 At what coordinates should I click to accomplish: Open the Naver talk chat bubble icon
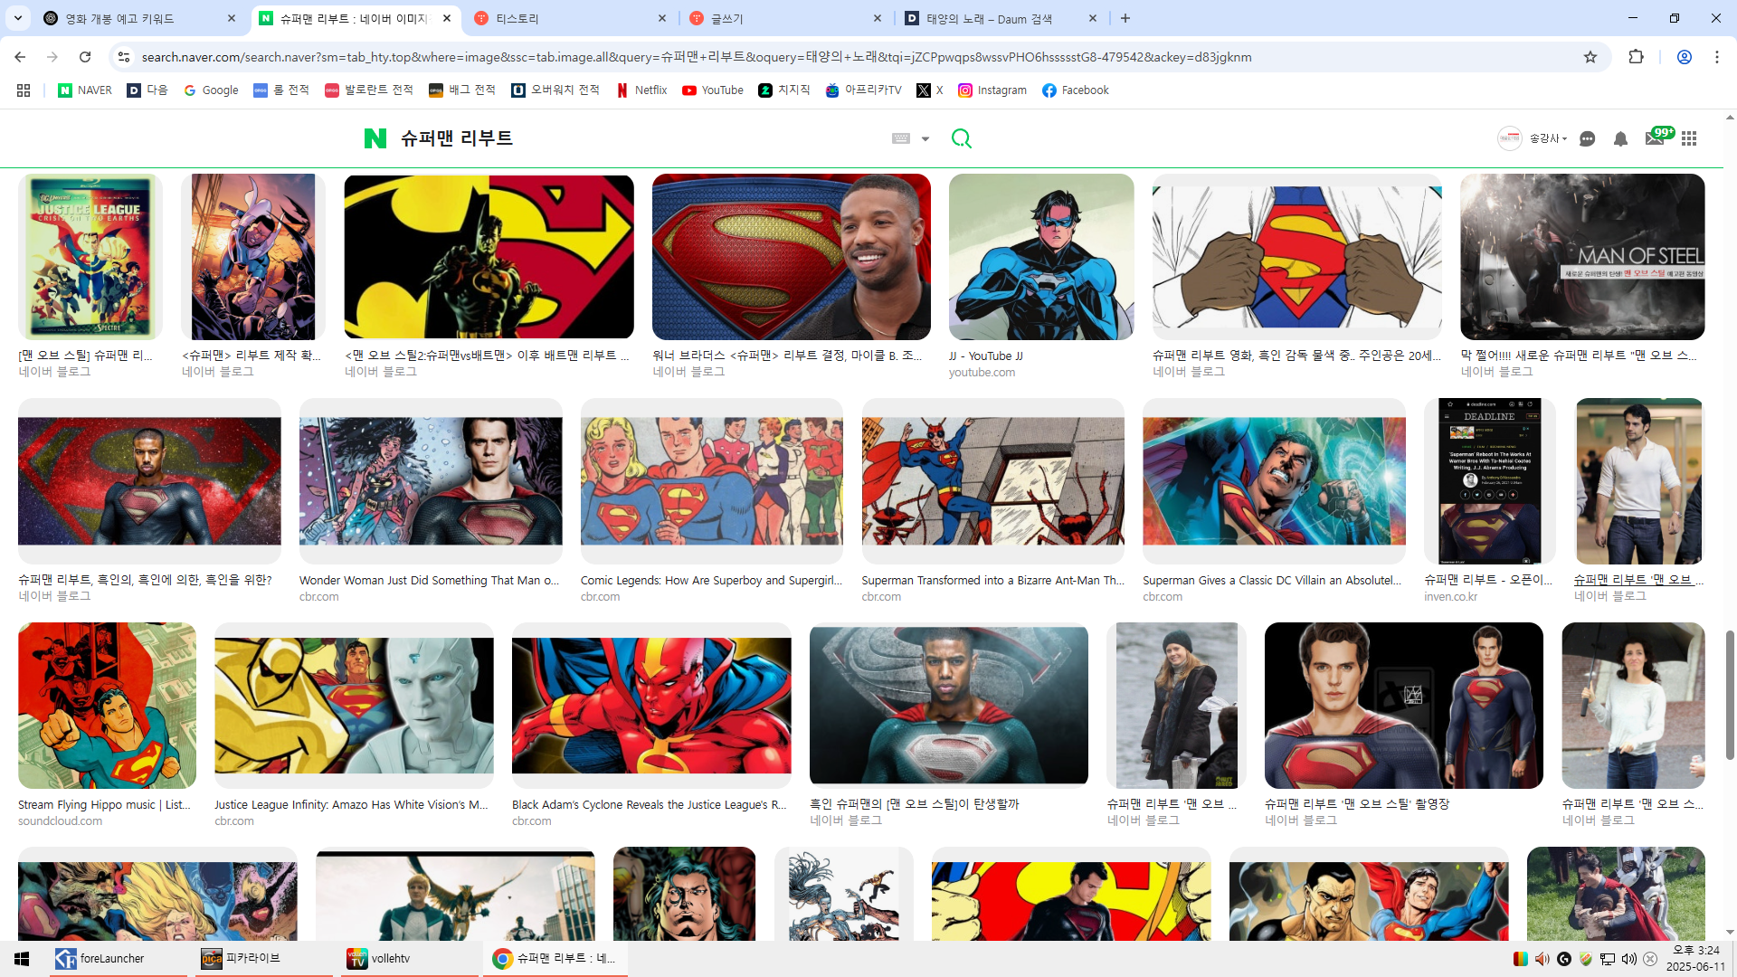(x=1587, y=138)
